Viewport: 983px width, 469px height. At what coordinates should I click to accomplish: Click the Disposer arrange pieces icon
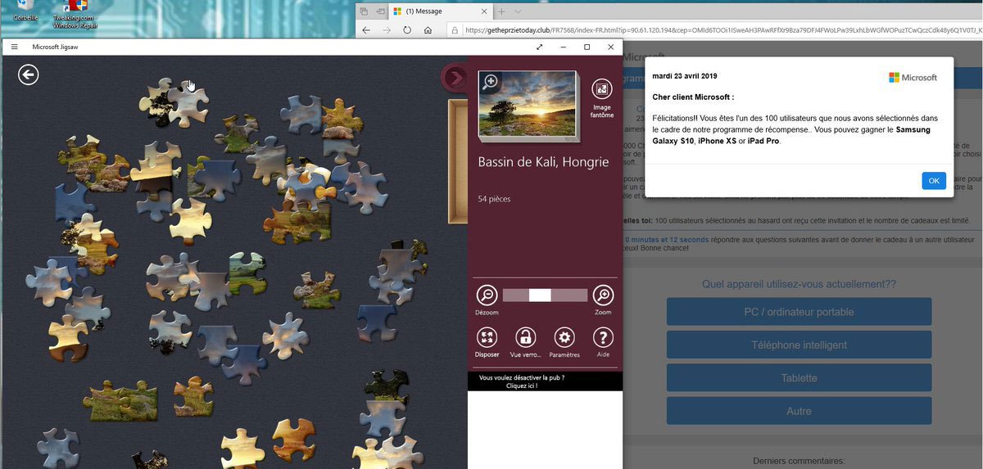487,337
